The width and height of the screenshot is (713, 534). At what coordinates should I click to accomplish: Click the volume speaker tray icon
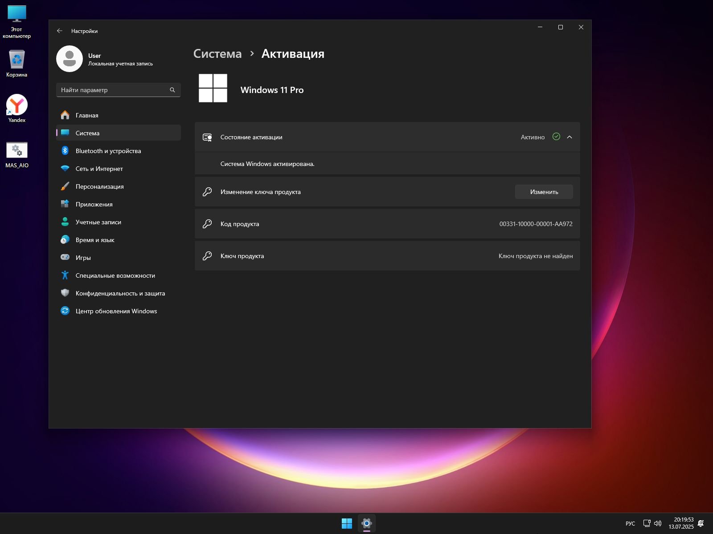[658, 523]
